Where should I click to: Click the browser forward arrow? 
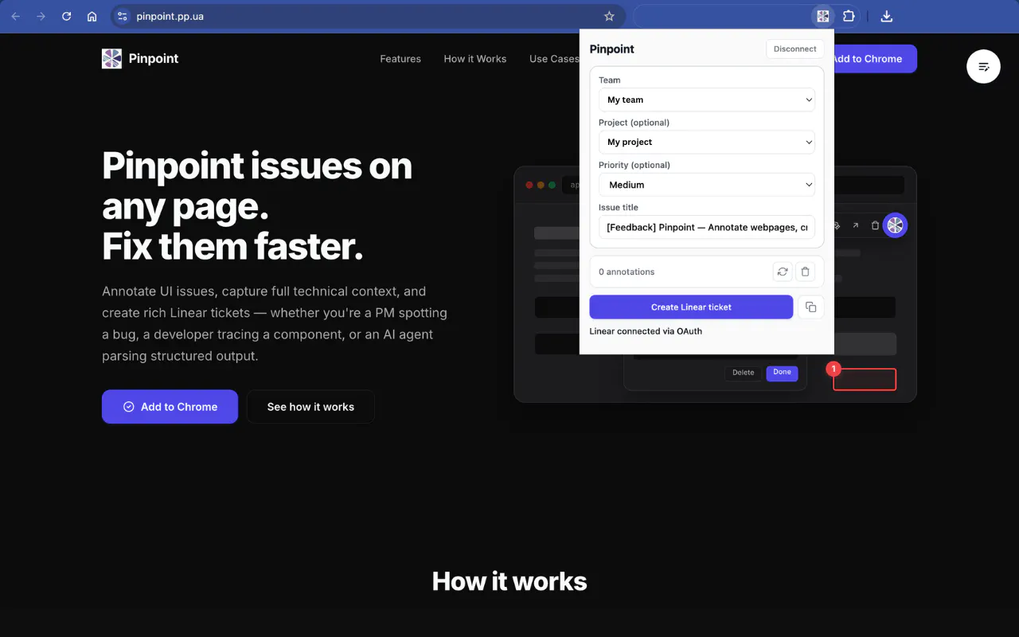[x=41, y=16]
